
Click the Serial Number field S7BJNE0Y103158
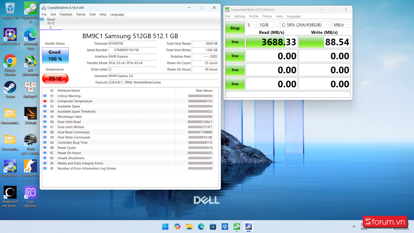click(x=133, y=50)
